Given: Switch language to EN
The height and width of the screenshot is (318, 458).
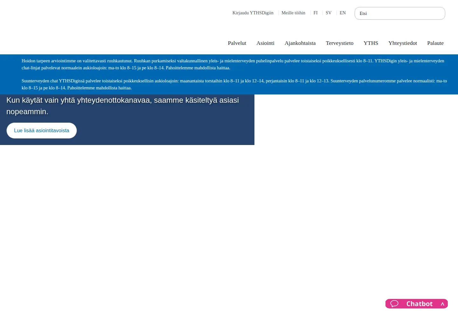Looking at the screenshot, I should coord(343,13).
